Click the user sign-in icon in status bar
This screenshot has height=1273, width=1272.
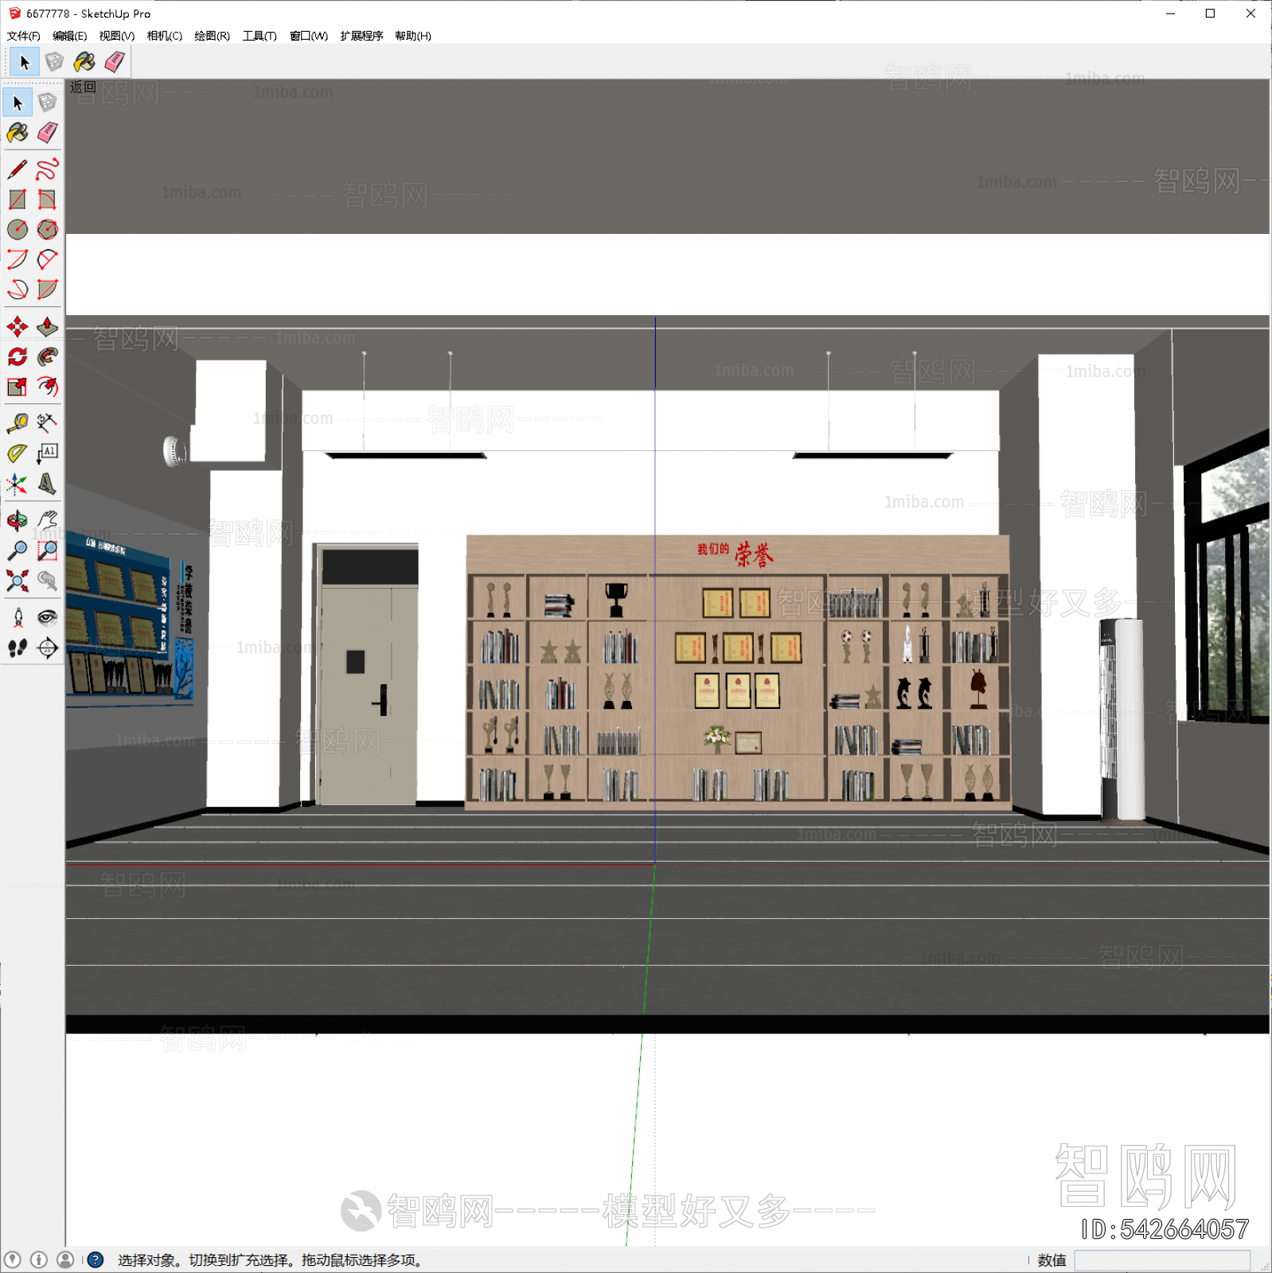[65, 1259]
